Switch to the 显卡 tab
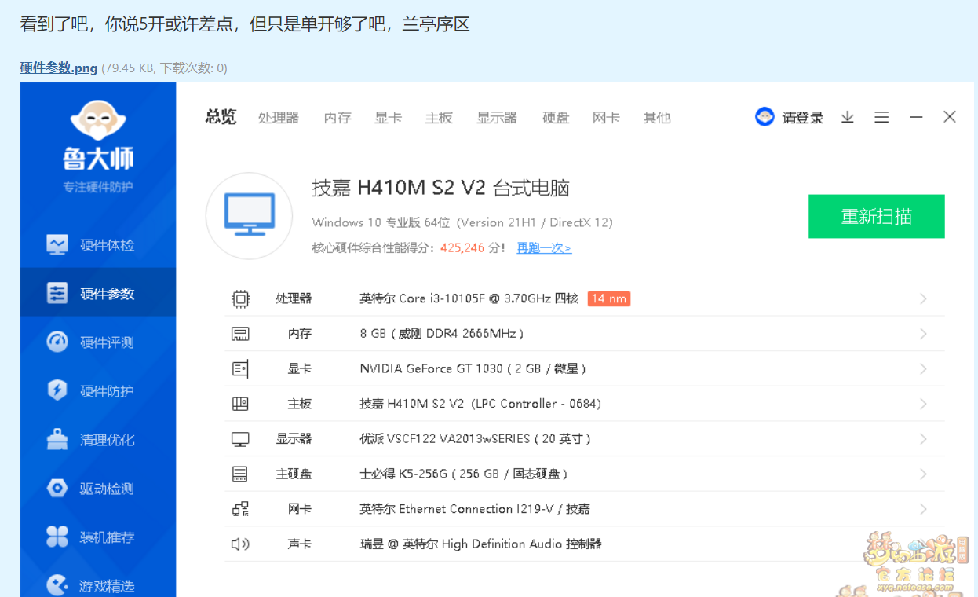The height and width of the screenshot is (597, 978). pyautogui.click(x=388, y=118)
